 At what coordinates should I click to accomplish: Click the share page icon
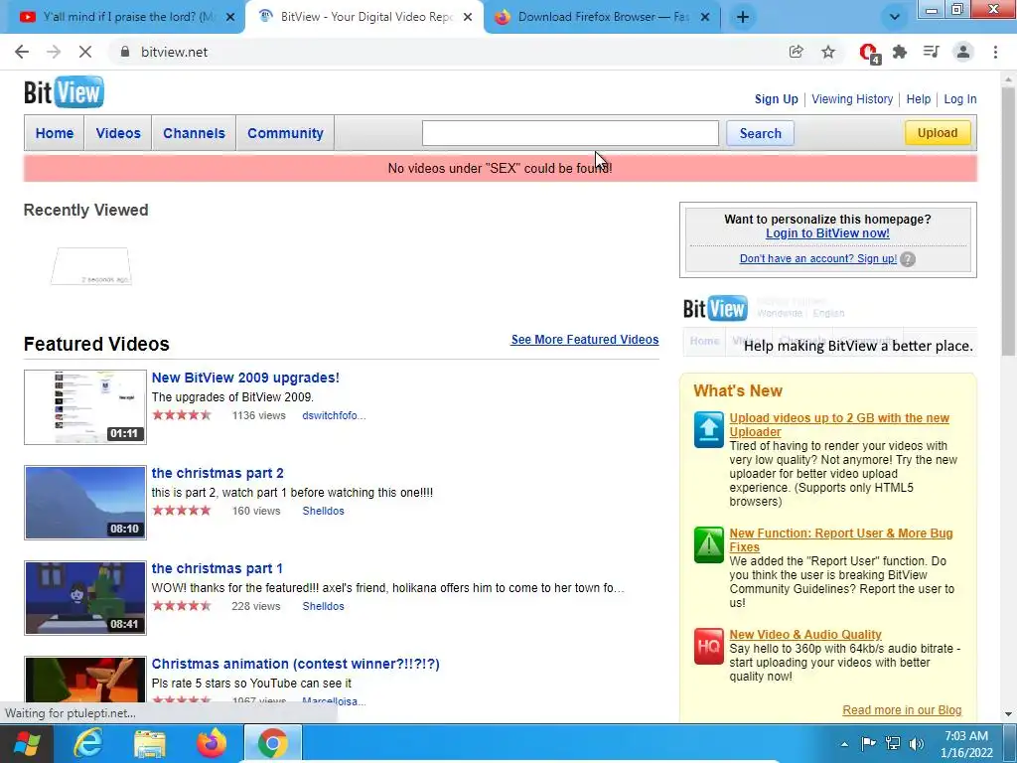pos(796,52)
